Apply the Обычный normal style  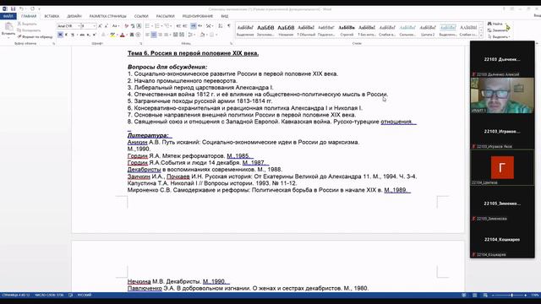pos(306,30)
